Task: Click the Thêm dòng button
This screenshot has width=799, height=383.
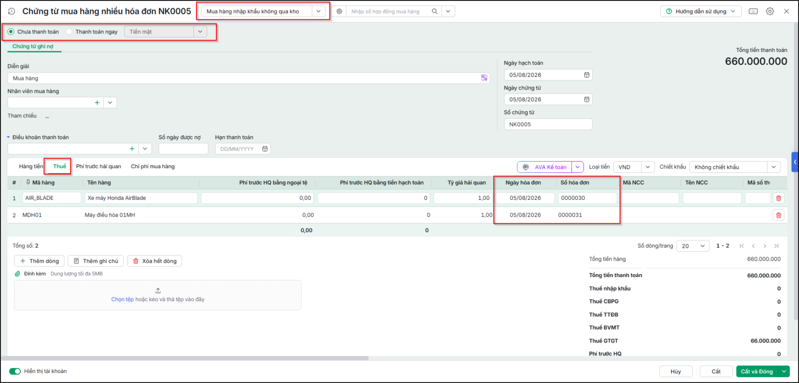Action: 39,261
